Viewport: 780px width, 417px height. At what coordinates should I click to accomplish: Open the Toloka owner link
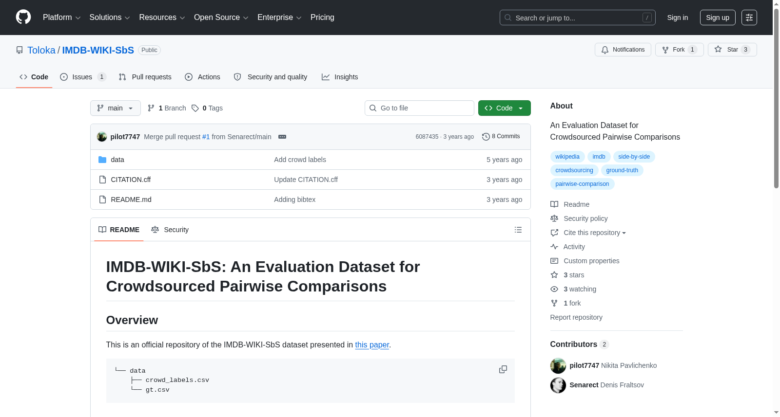click(41, 50)
